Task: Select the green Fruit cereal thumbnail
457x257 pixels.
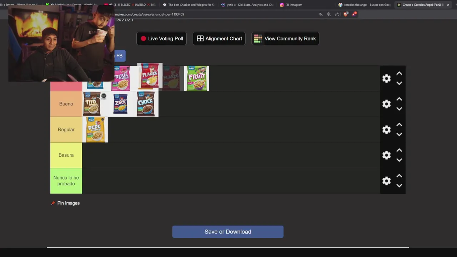Action: pyautogui.click(x=196, y=78)
